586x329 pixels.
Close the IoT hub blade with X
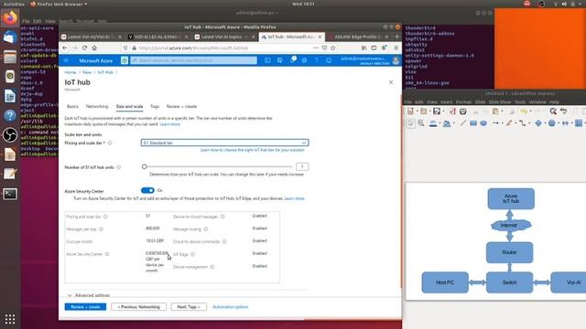coord(391,82)
